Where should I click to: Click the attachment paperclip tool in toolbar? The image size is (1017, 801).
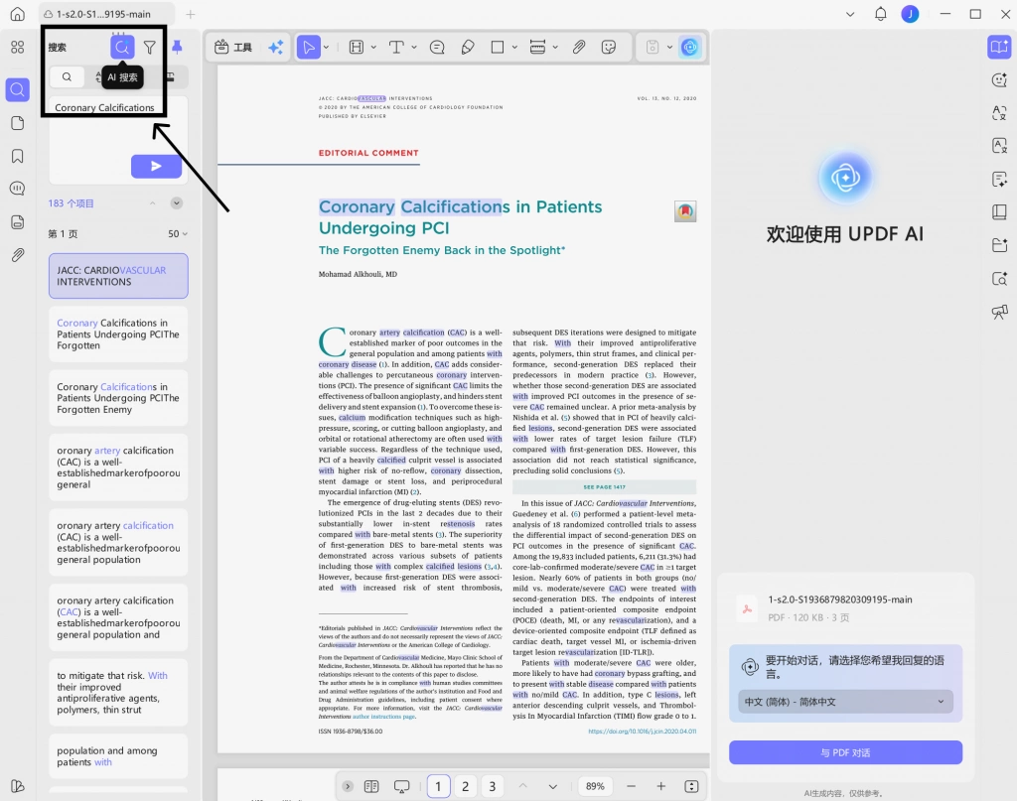point(579,48)
